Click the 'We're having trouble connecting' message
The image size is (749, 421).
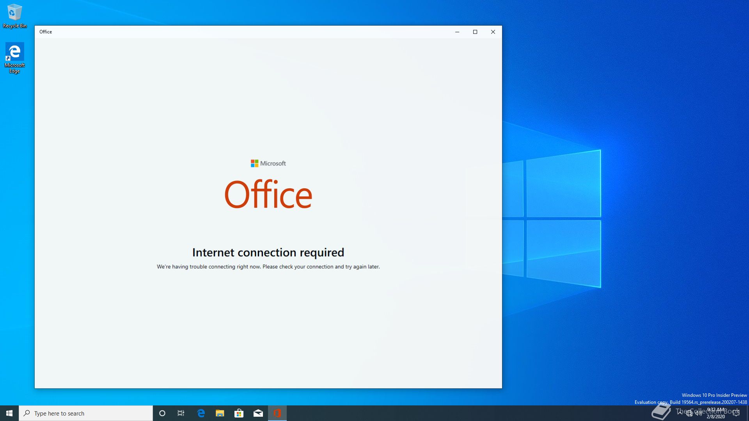268,267
